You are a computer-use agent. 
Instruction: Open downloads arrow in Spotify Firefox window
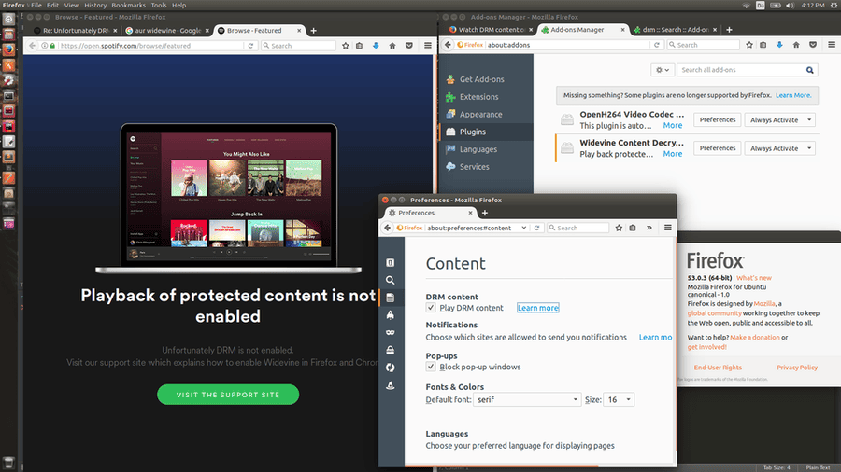click(x=376, y=46)
